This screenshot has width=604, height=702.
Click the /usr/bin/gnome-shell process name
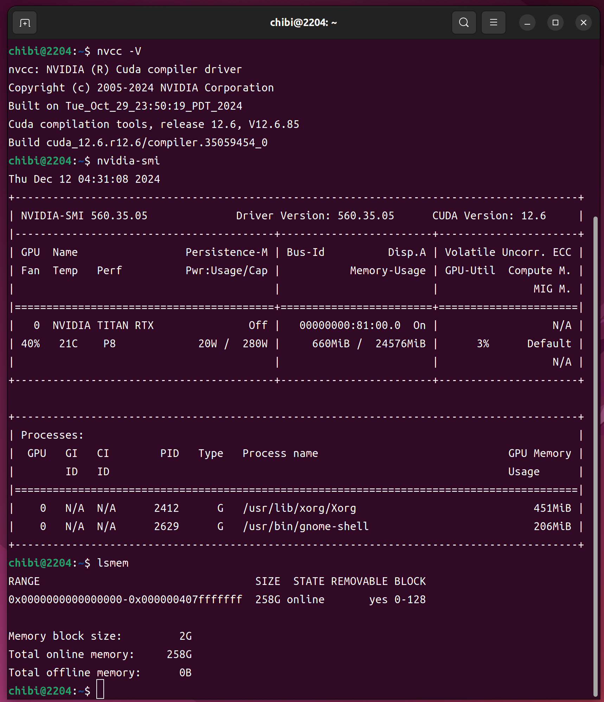tap(306, 527)
